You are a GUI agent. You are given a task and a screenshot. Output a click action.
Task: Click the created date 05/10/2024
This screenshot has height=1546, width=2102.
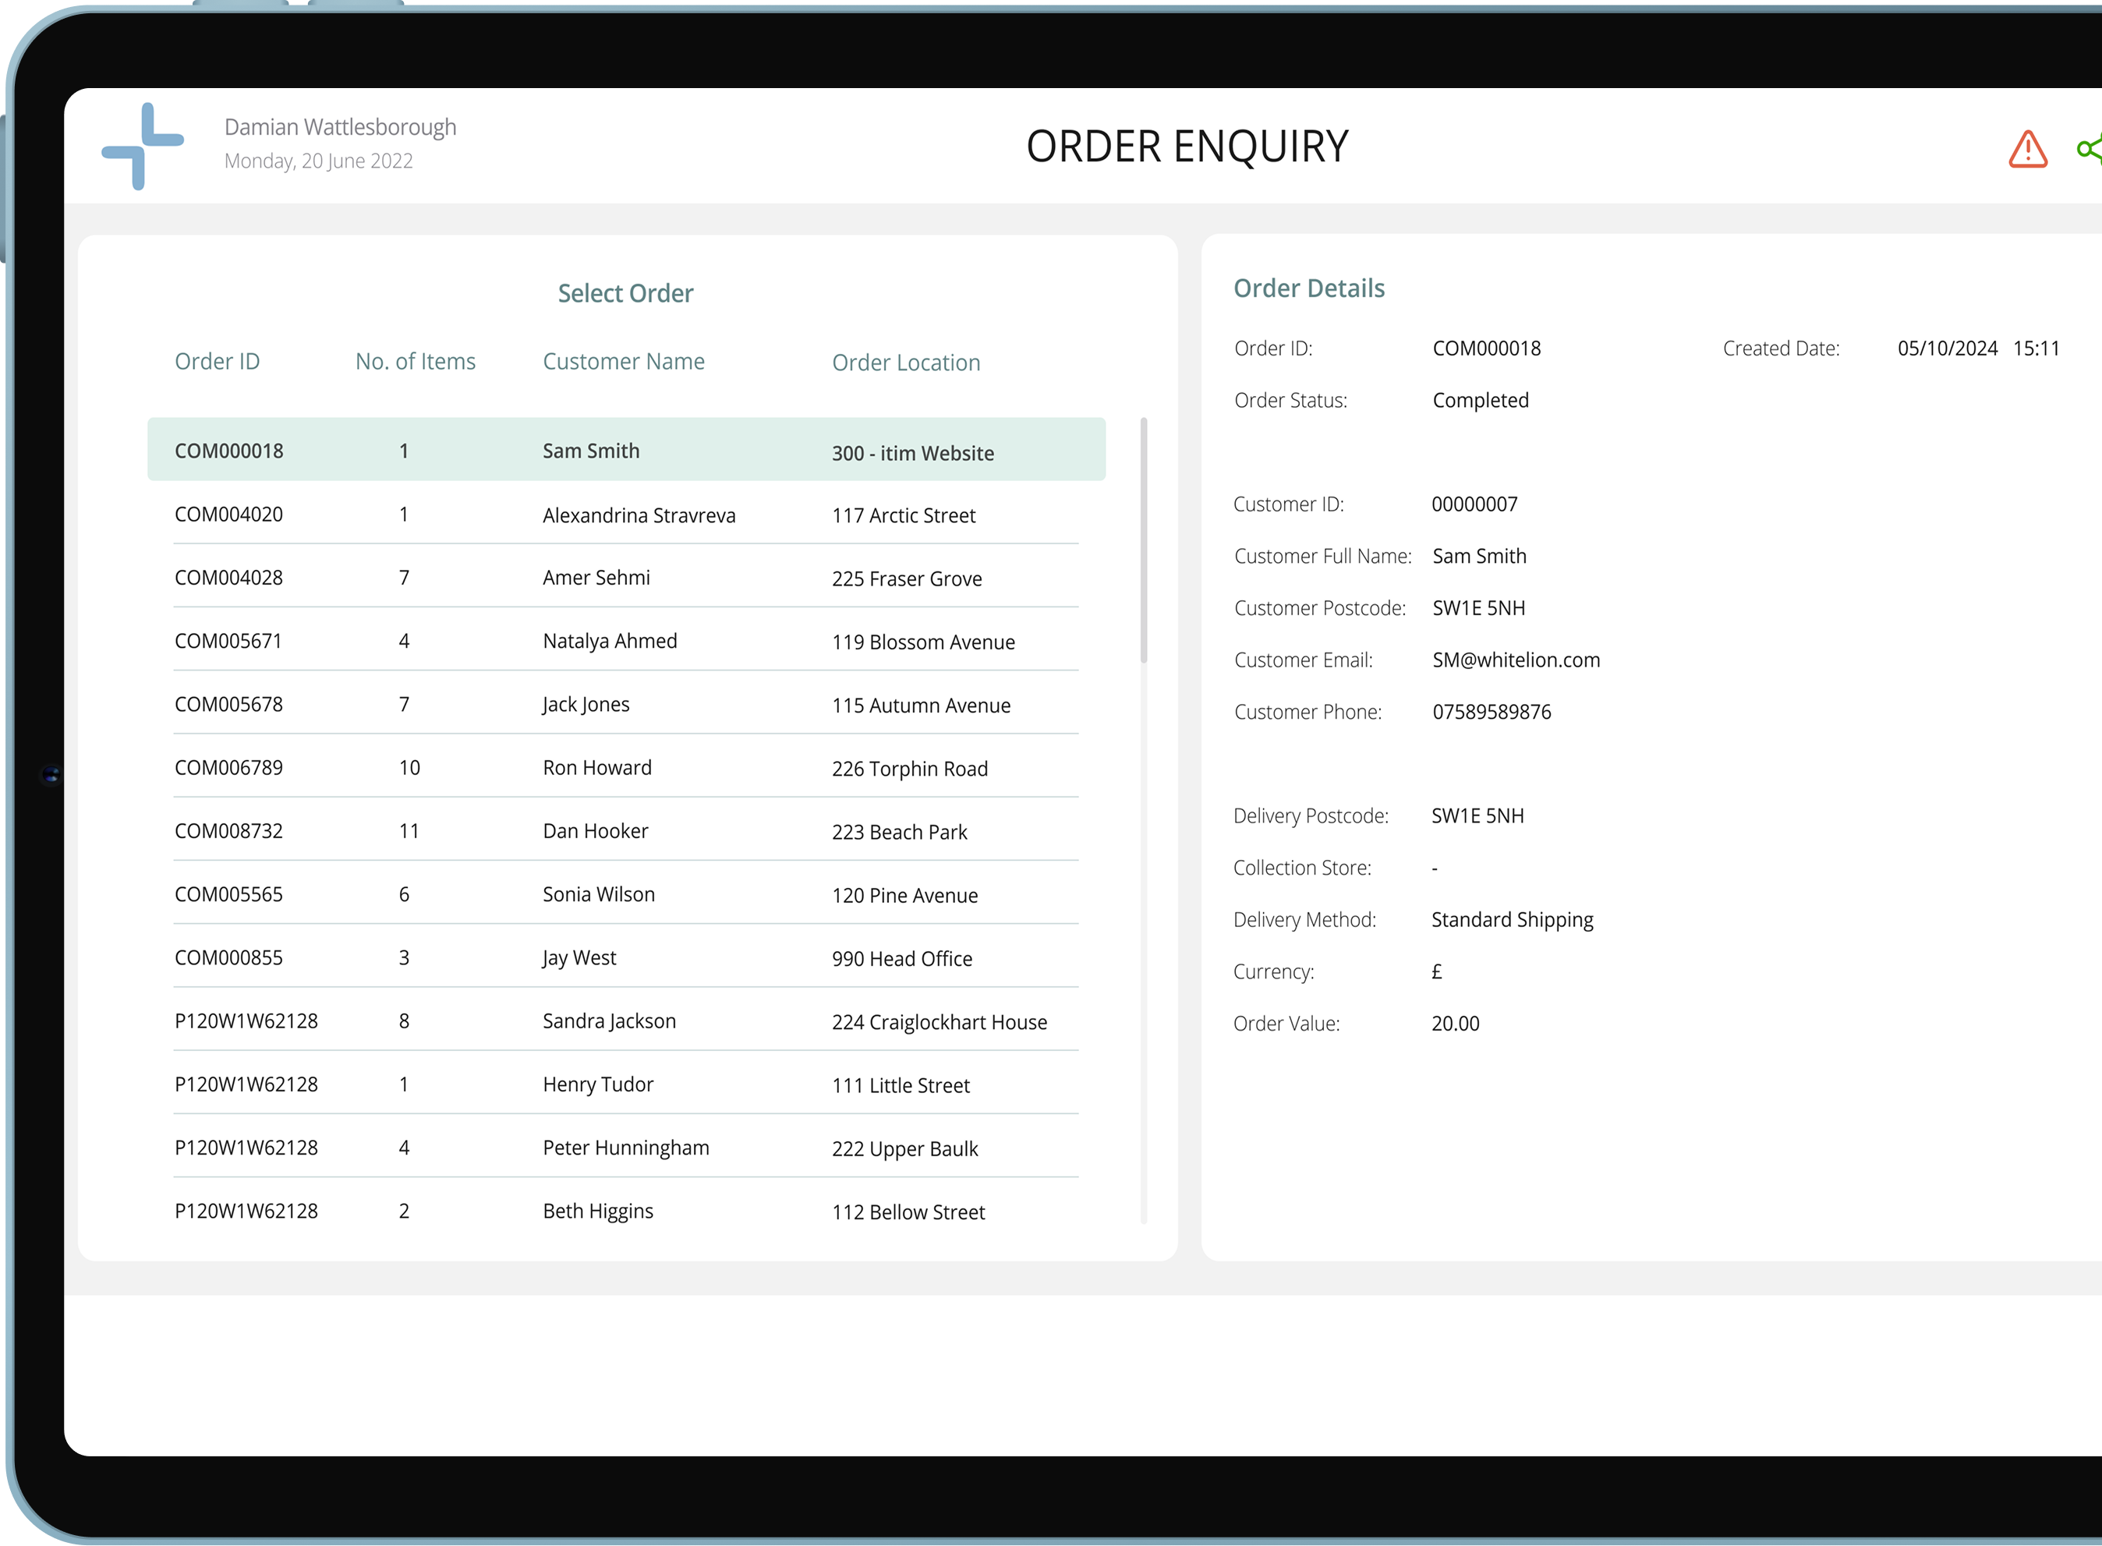pos(1948,348)
